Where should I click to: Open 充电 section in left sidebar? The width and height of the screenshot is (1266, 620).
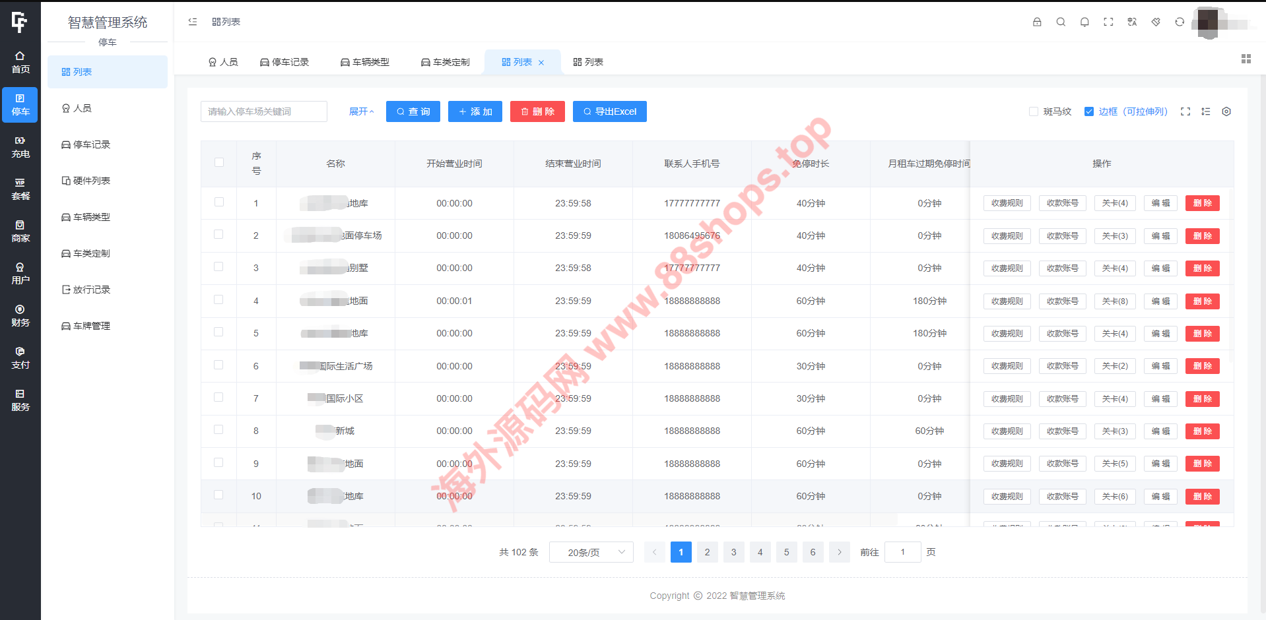pyautogui.click(x=20, y=147)
